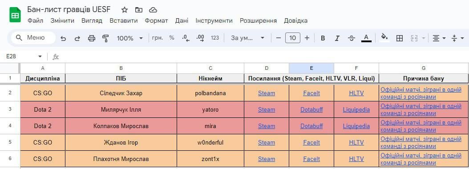Click the document title Бан-лист гравців UESF
This screenshot has height=169, width=469.
click(x=69, y=9)
